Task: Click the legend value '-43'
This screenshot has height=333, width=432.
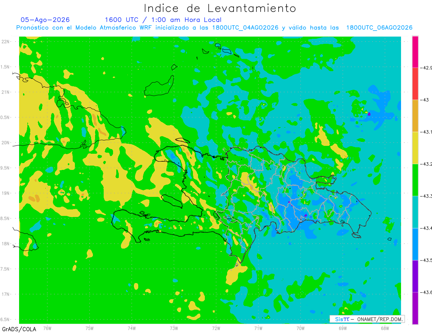Action: click(425, 100)
